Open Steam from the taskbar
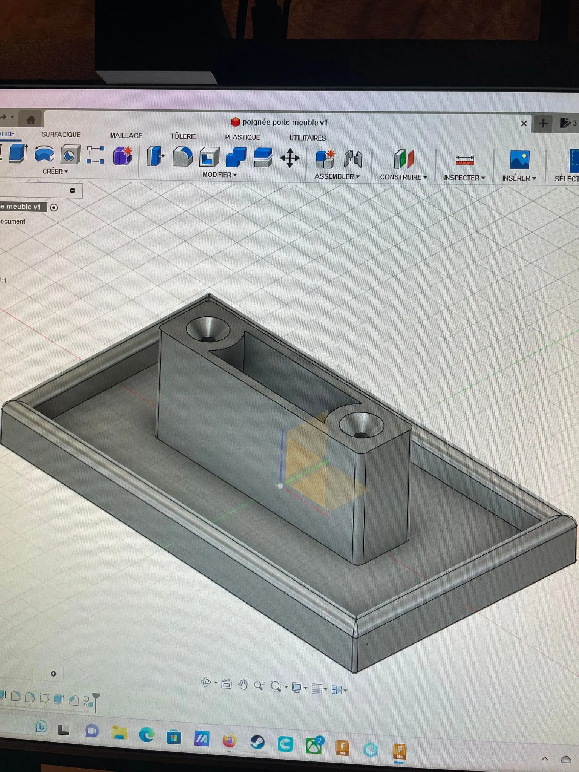 (258, 742)
